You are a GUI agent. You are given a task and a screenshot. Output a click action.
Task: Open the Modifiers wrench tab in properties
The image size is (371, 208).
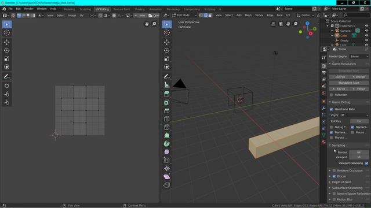coord(323,108)
